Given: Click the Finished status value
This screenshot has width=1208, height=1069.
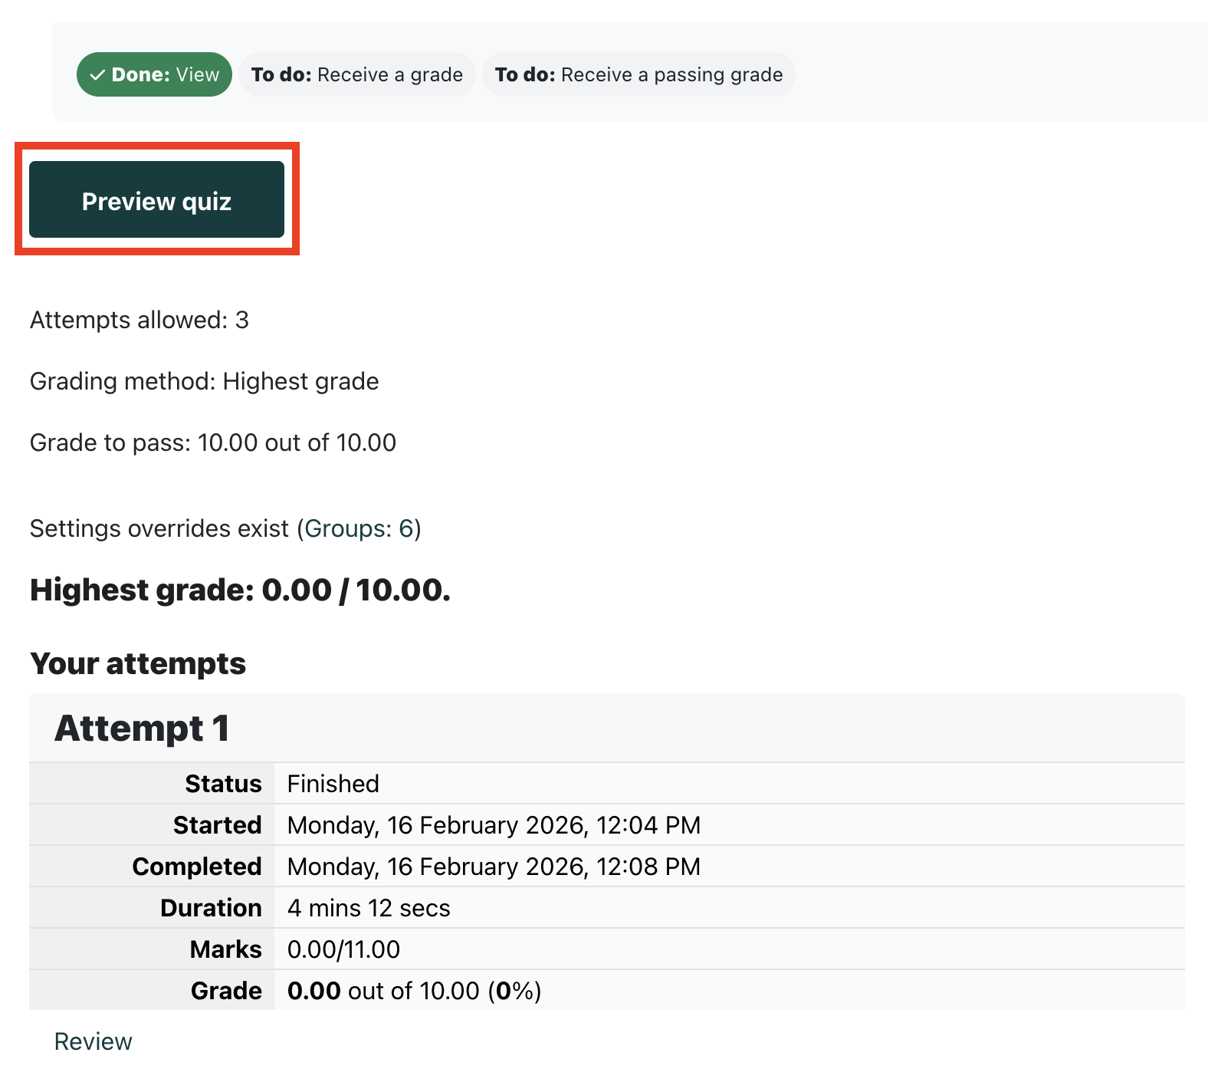Looking at the screenshot, I should coord(333,784).
